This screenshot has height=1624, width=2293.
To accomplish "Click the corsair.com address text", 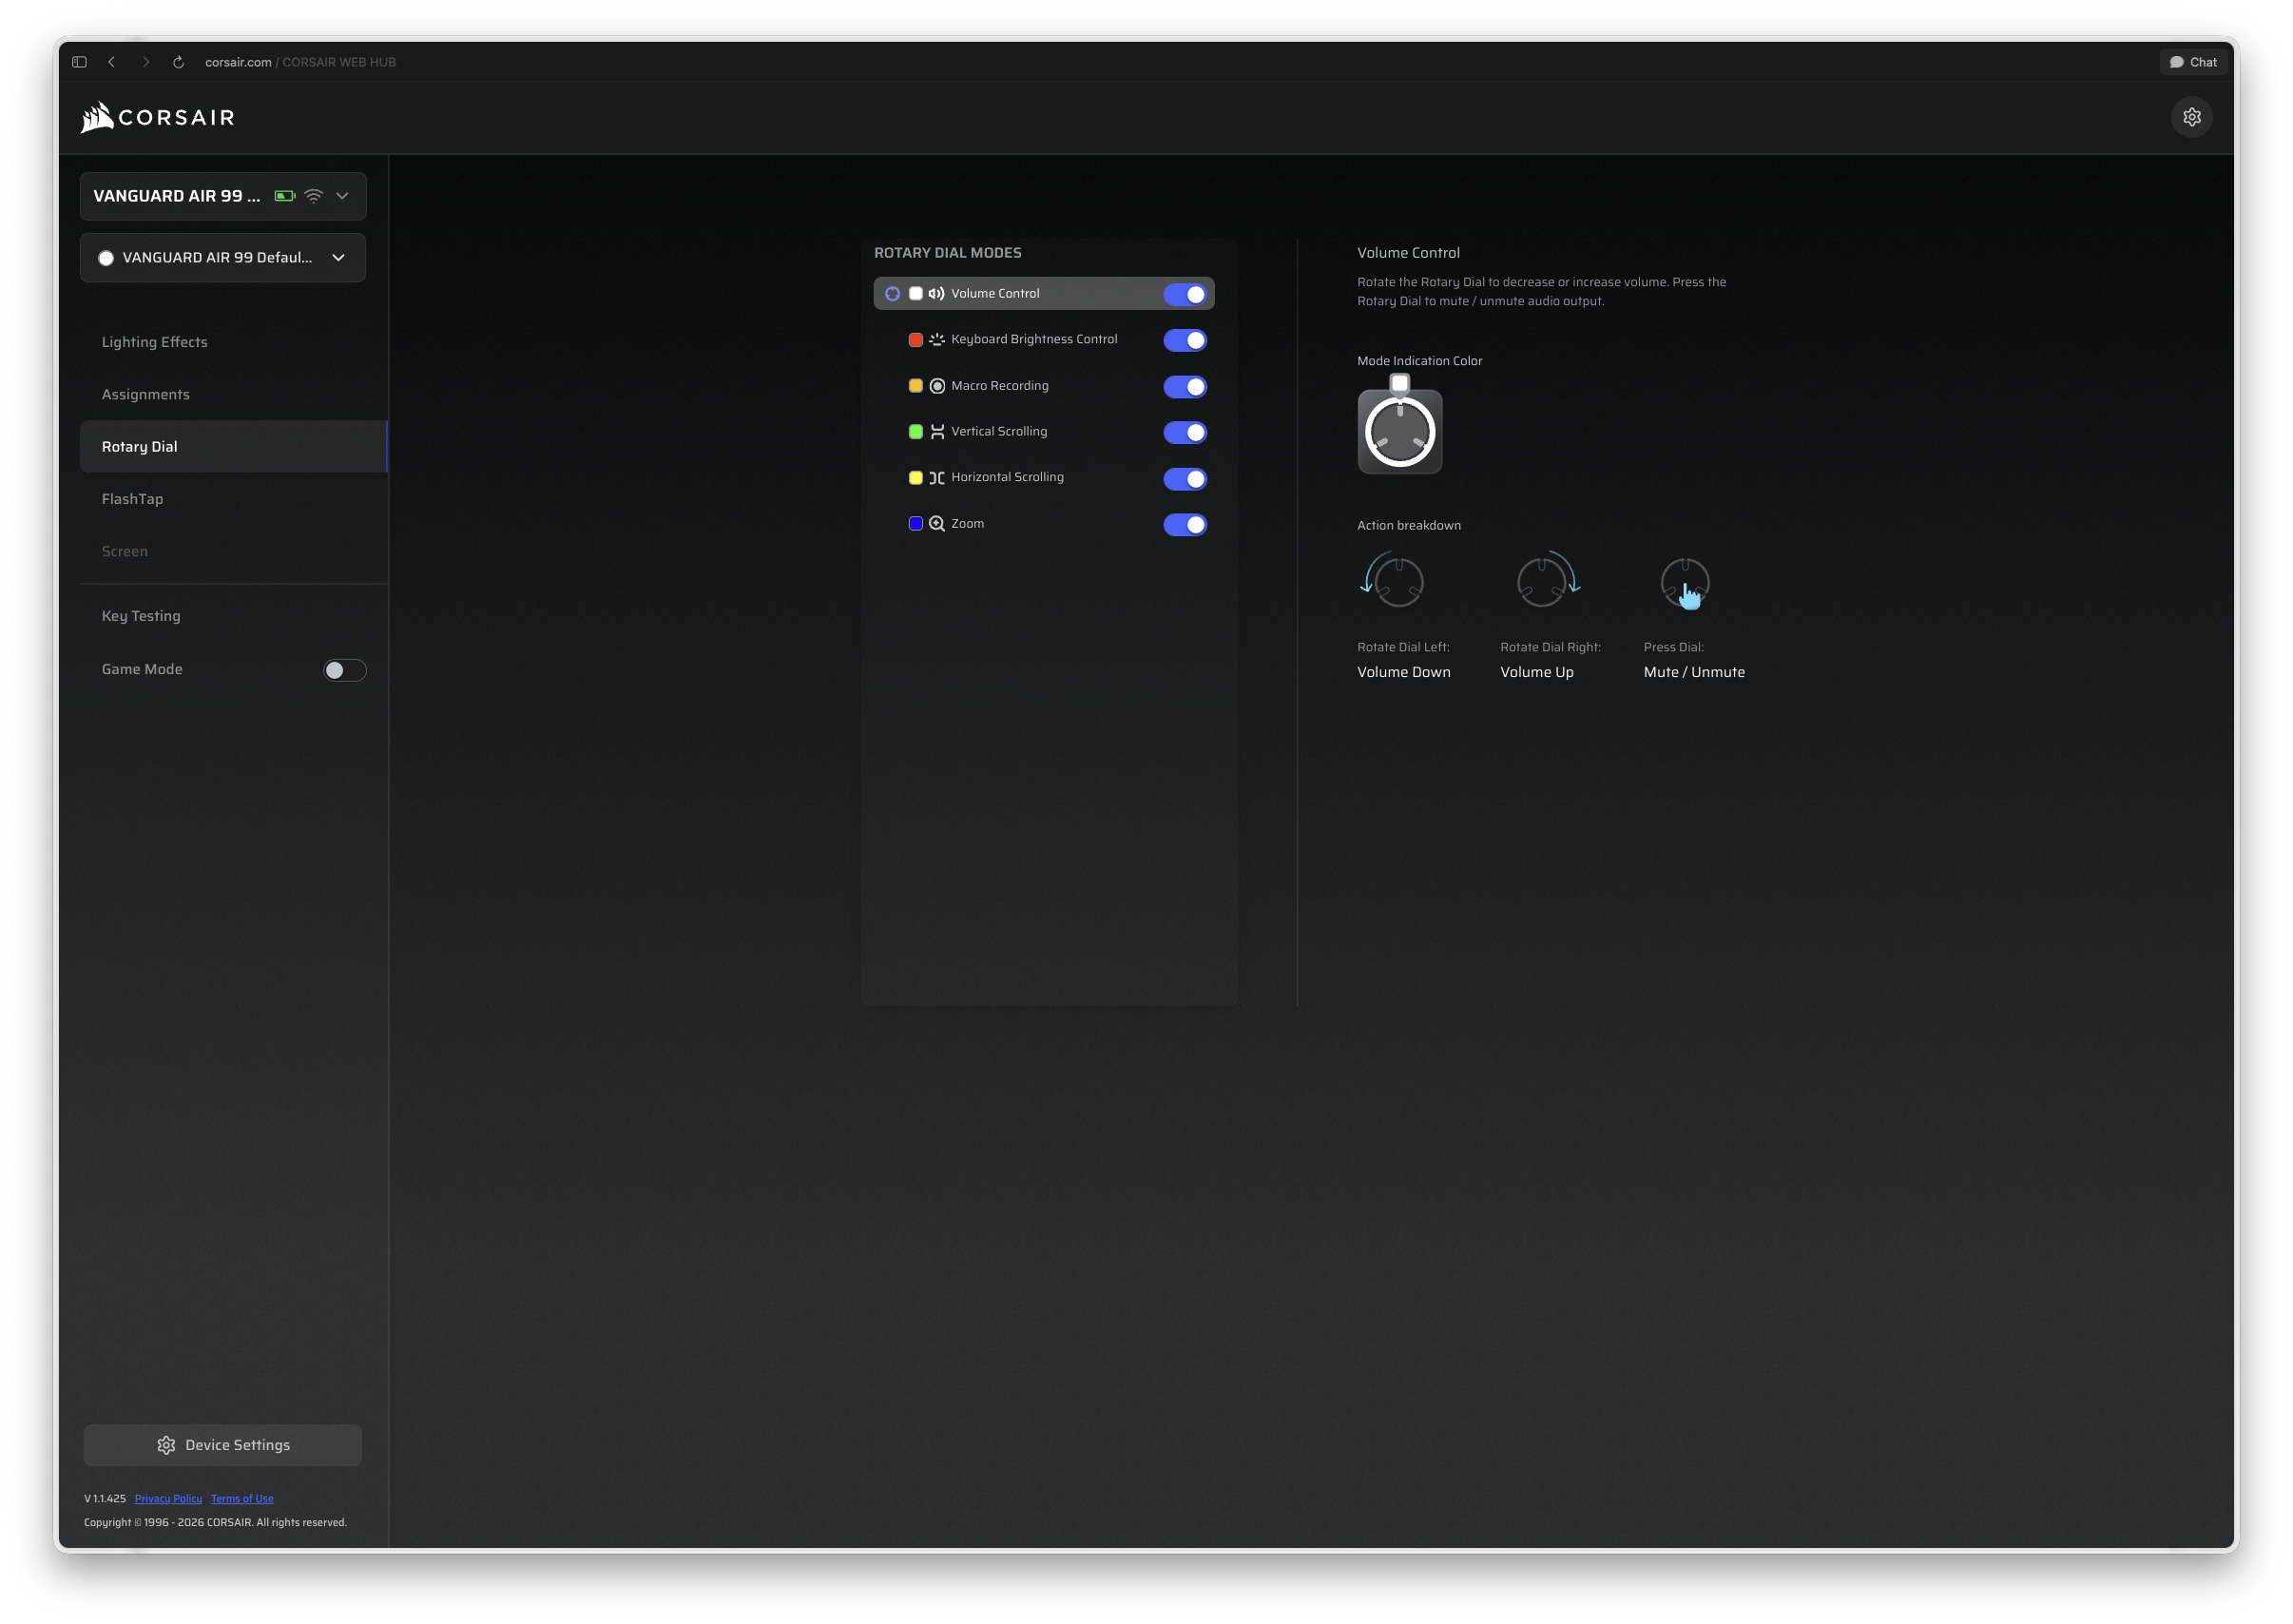I will tap(238, 62).
